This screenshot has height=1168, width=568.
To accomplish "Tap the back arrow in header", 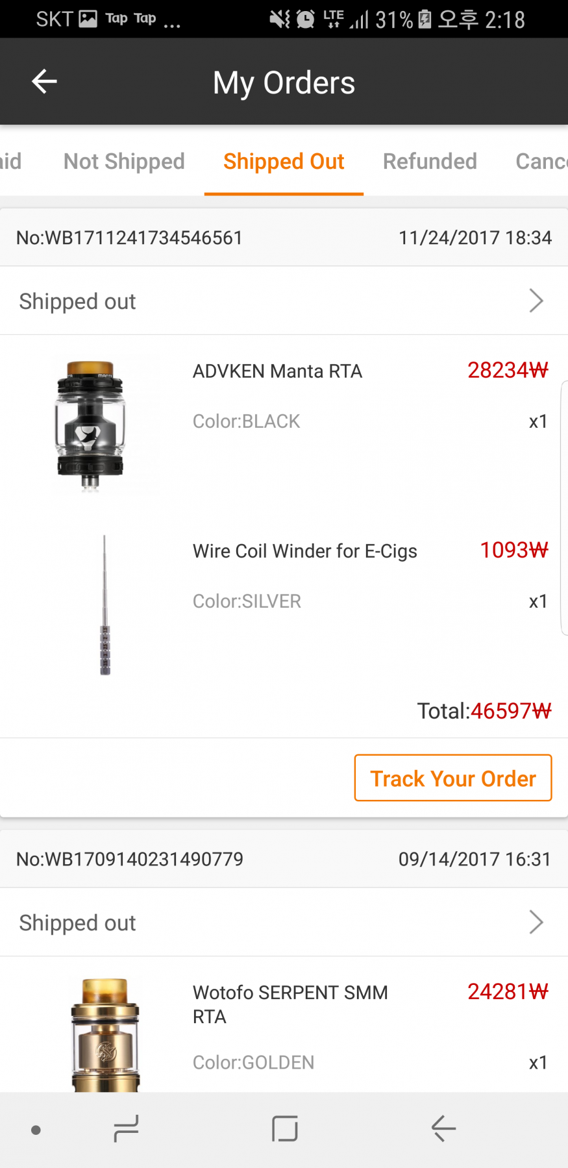I will [x=44, y=82].
